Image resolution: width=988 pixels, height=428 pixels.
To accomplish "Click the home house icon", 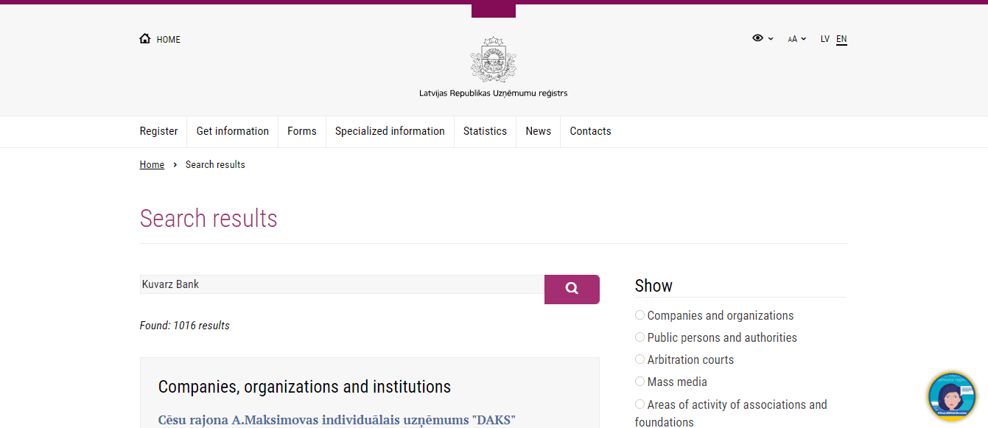I will tap(145, 39).
